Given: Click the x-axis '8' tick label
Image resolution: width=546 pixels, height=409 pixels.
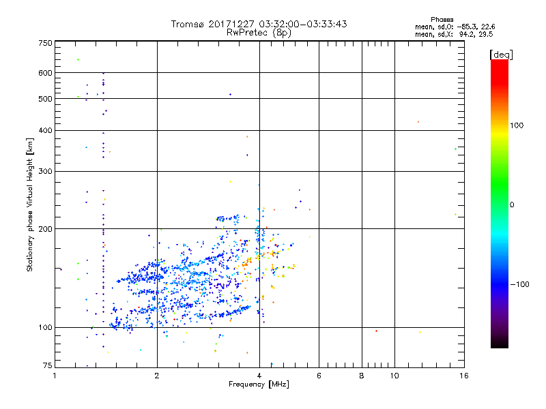Looking at the screenshot, I should pos(362,376).
